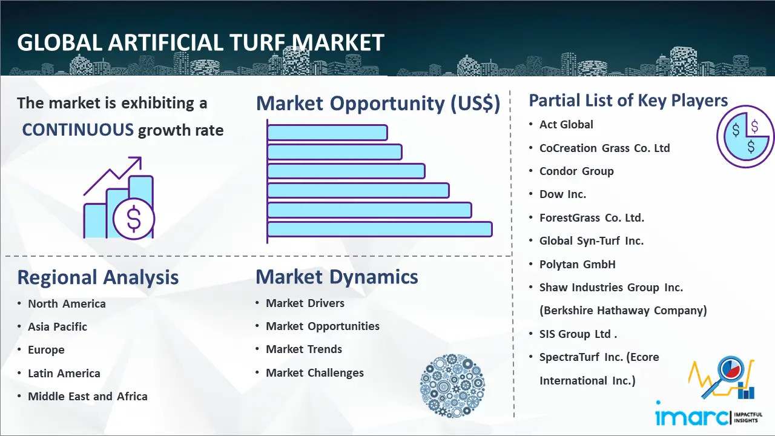Screen dimensions: 775x436
Task: Select North America in the region list
Action: click(x=67, y=304)
